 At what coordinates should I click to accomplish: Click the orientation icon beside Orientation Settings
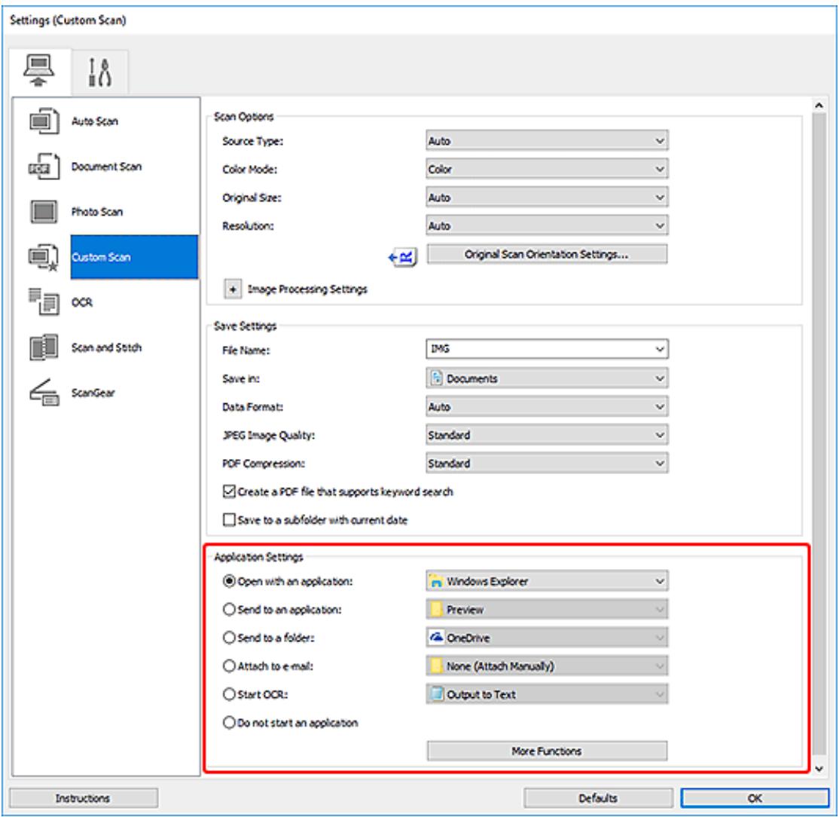point(402,258)
